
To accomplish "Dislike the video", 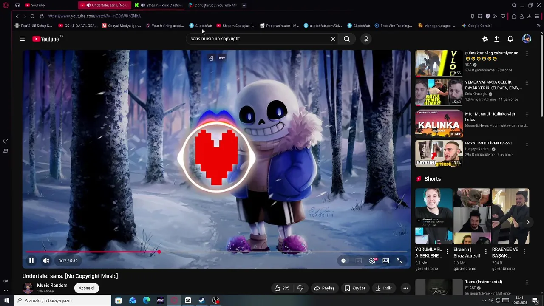I will click(x=300, y=288).
